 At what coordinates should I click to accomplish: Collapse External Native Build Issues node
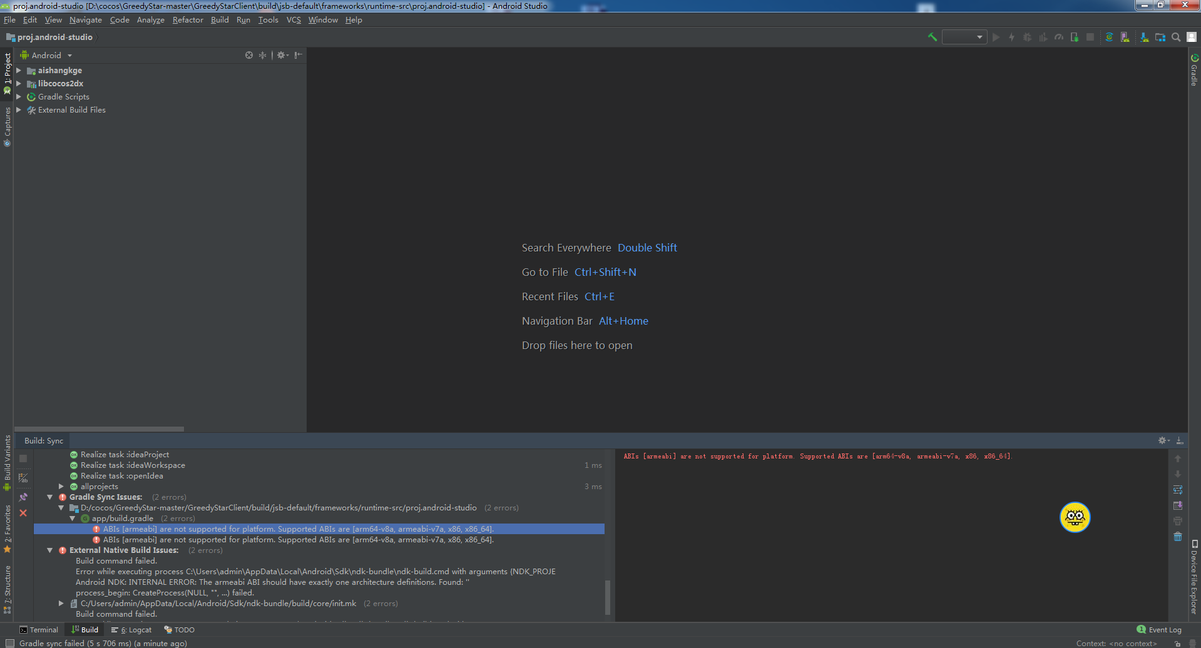pyautogui.click(x=49, y=550)
